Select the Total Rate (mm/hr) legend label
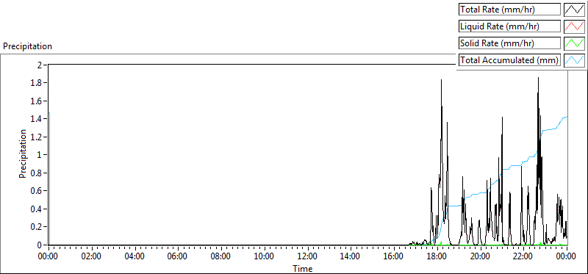The image size is (588, 274). [x=509, y=10]
